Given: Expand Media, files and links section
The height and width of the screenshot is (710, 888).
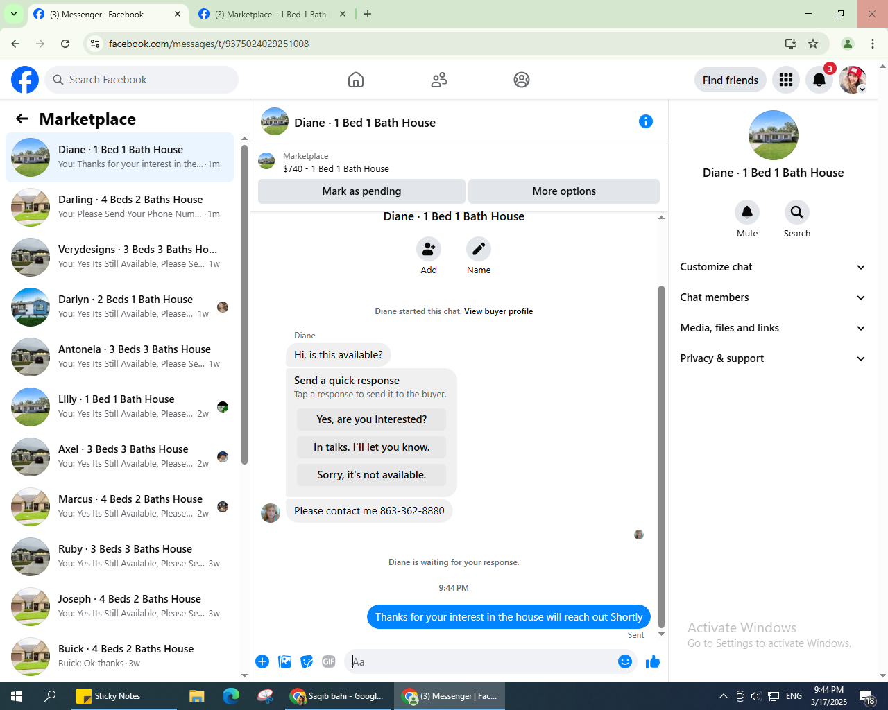Looking at the screenshot, I should (773, 328).
